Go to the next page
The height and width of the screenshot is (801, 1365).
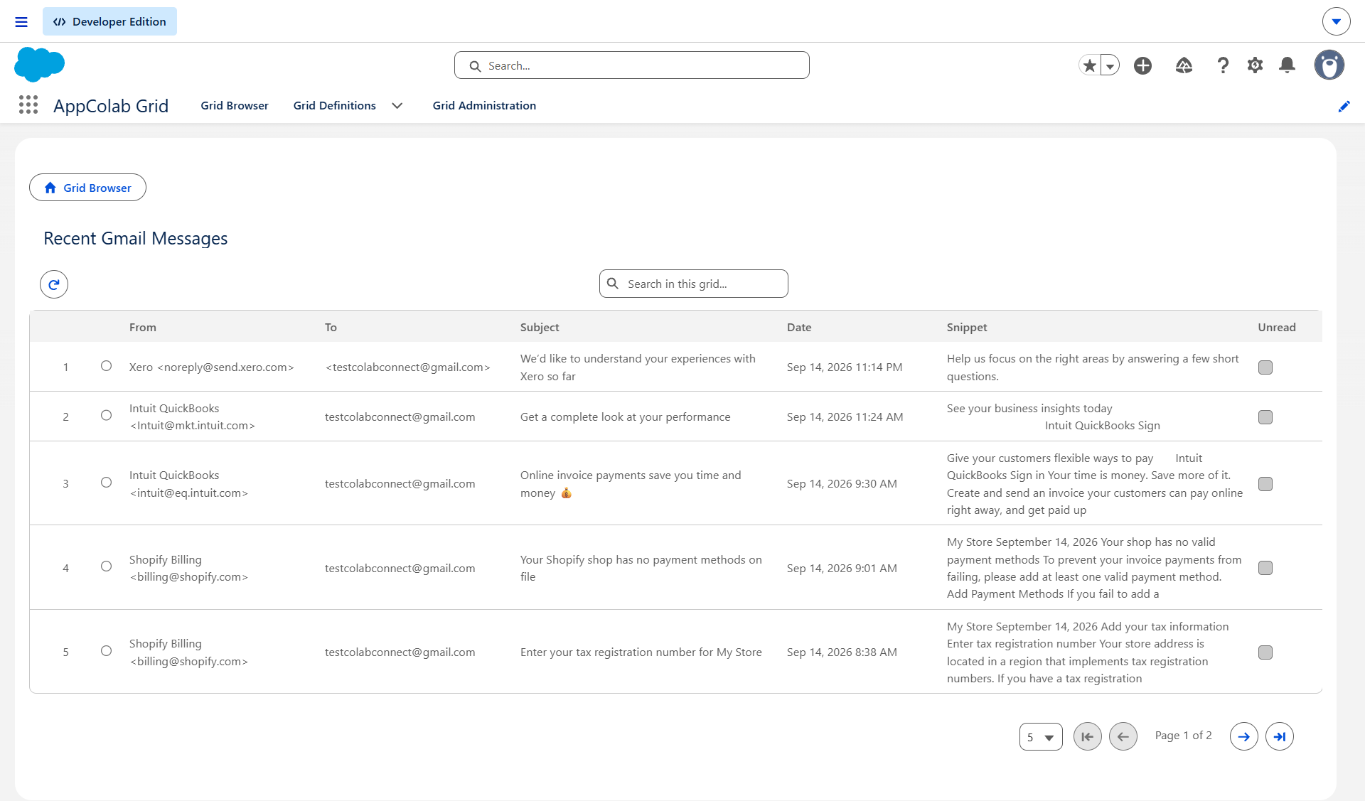(x=1244, y=736)
